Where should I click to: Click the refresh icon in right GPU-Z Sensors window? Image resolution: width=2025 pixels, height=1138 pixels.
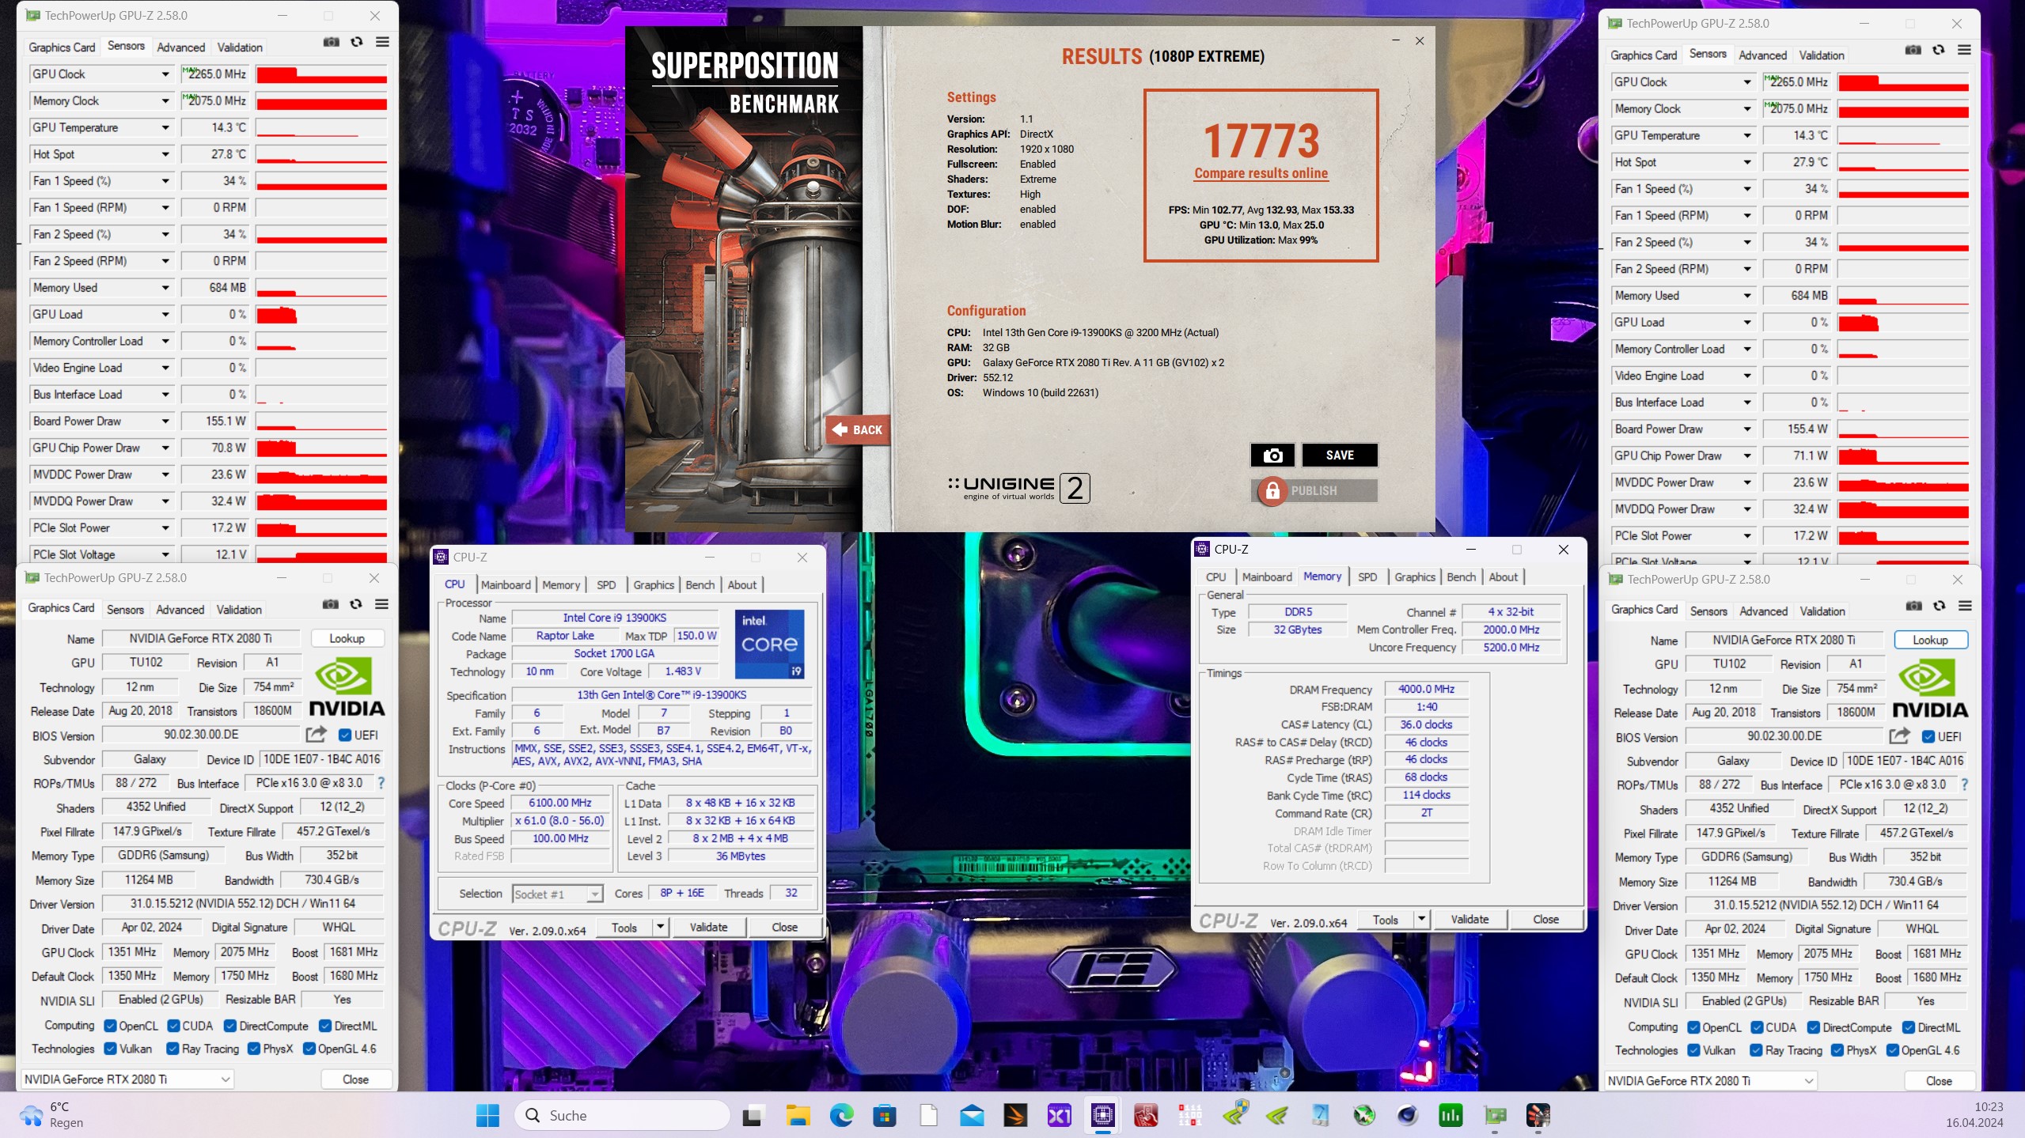[1939, 50]
